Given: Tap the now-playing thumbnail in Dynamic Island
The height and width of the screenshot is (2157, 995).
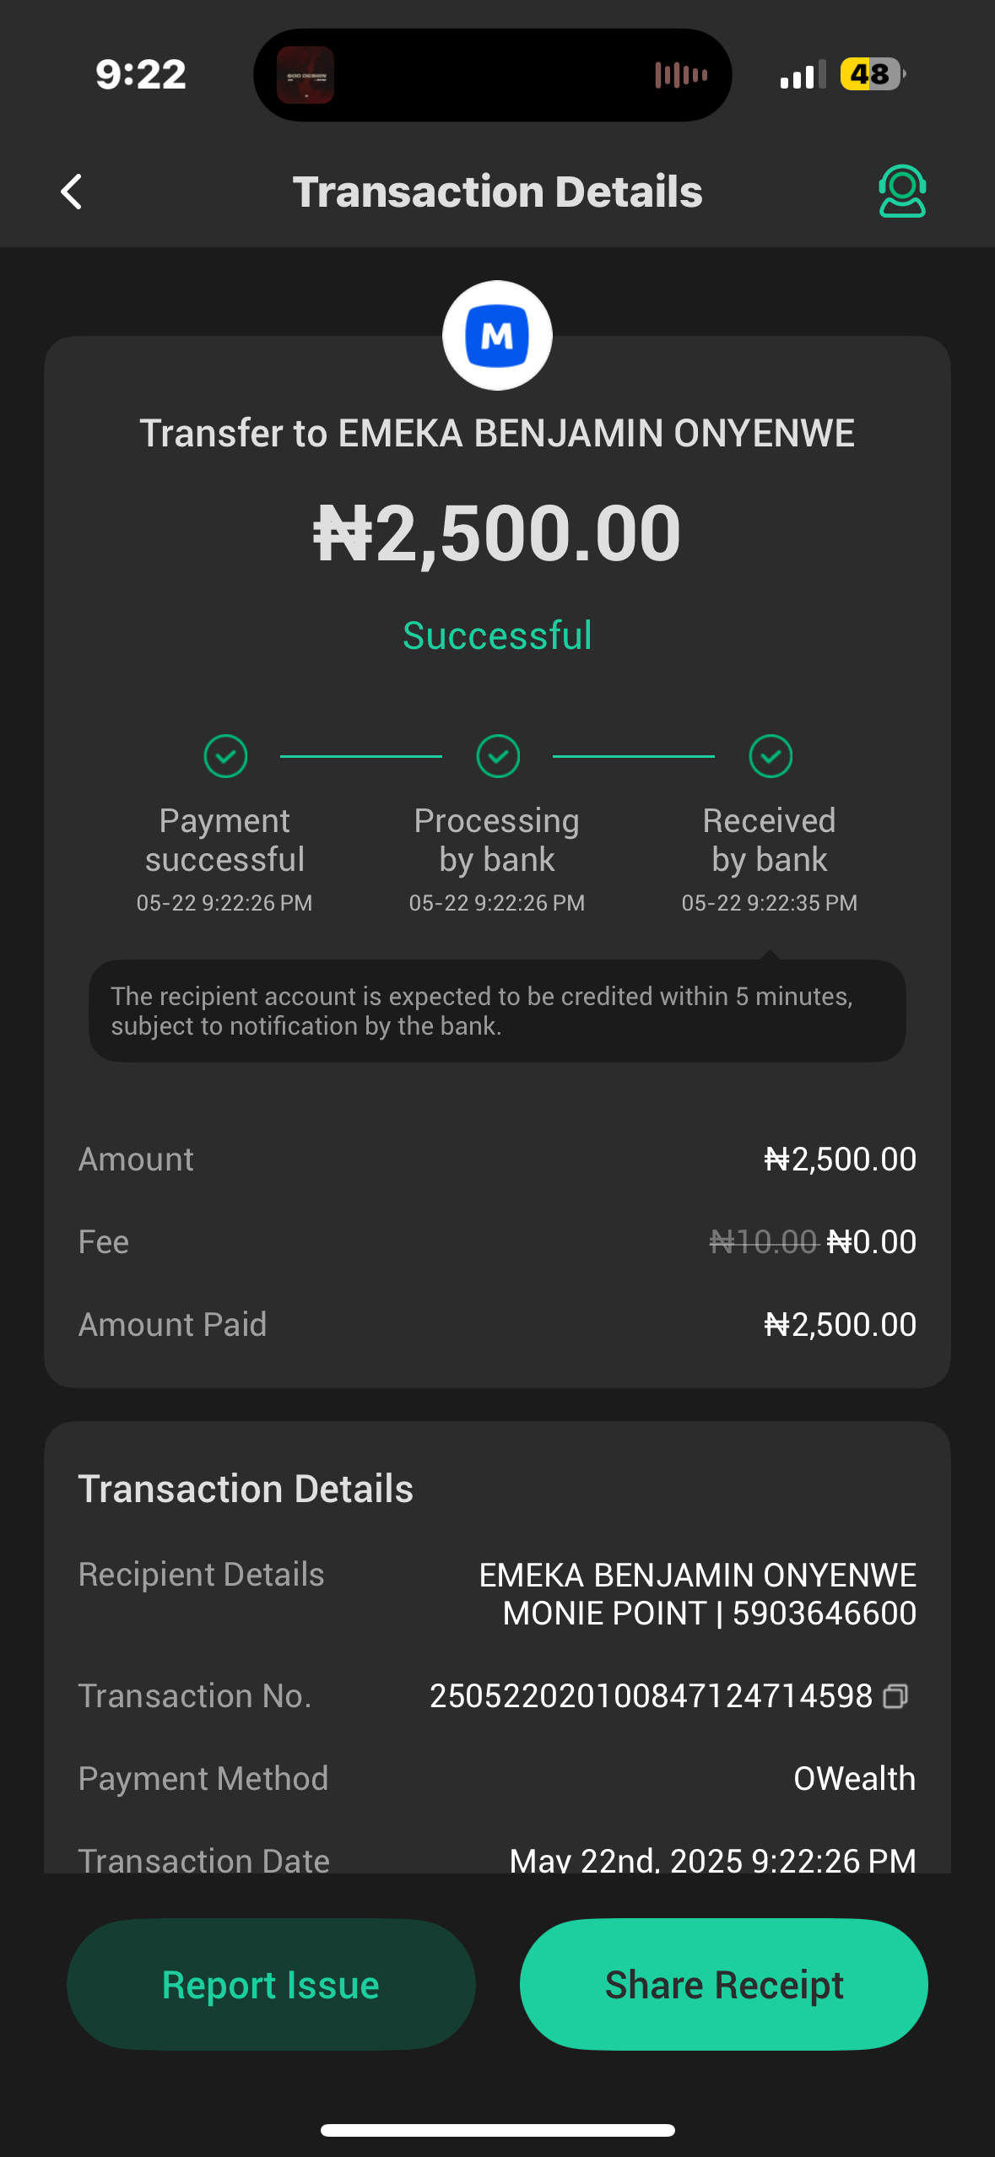Looking at the screenshot, I should pyautogui.click(x=306, y=75).
